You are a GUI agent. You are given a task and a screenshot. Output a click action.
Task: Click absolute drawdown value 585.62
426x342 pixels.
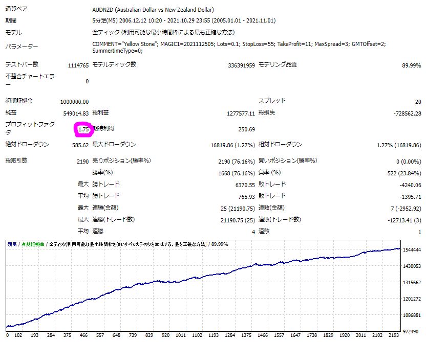click(x=80, y=145)
